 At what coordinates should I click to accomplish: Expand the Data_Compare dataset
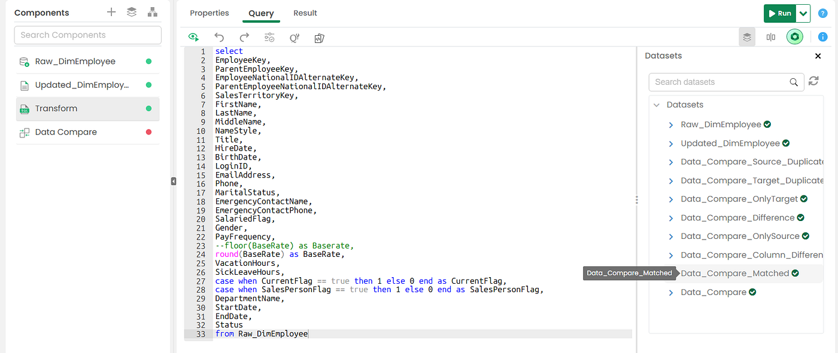671,292
